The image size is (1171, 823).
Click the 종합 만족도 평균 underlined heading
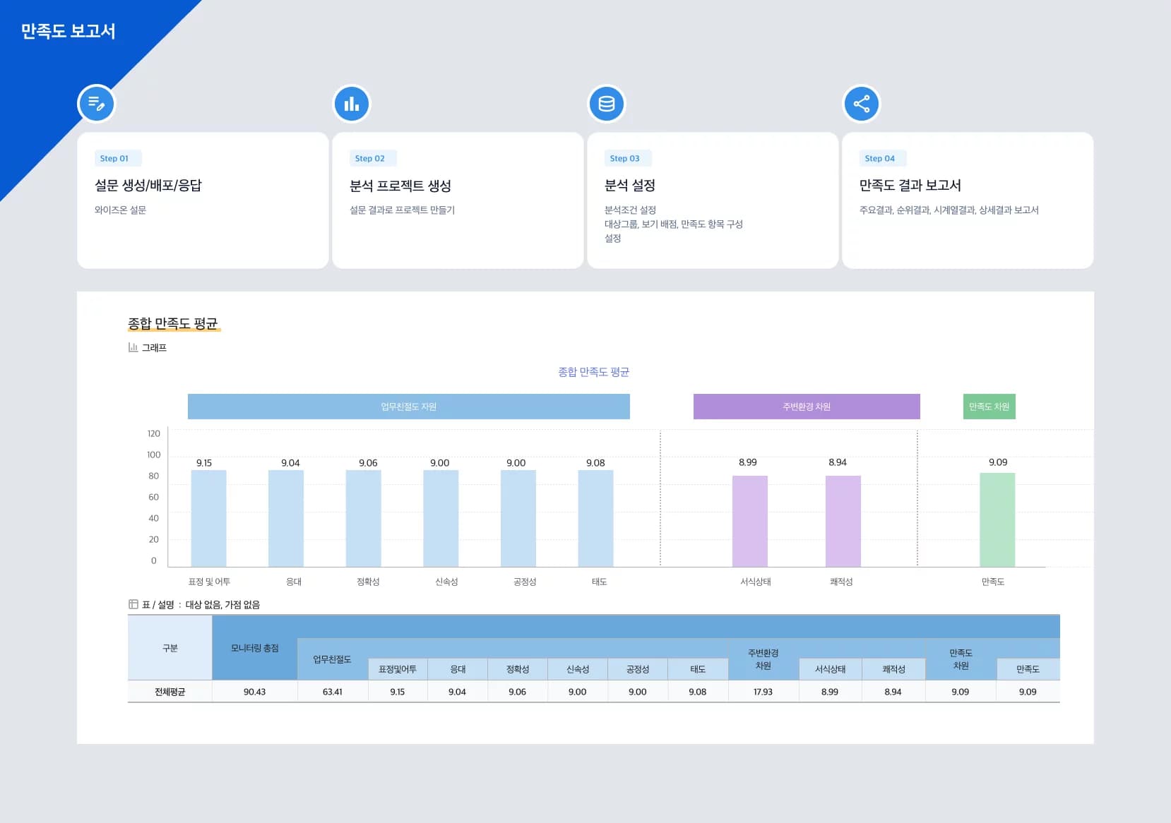(173, 323)
